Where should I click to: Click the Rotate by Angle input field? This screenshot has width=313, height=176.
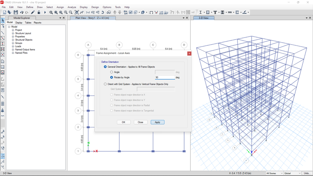pyautogui.click(x=165, y=77)
